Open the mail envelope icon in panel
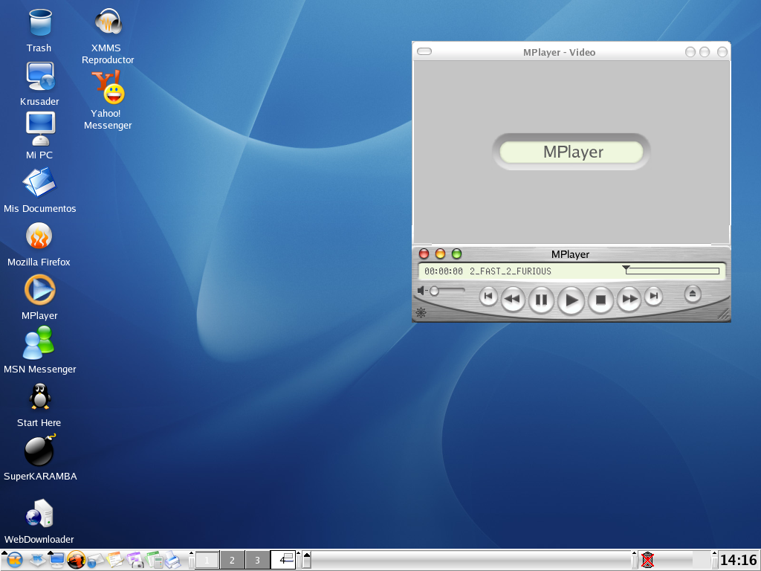 96,561
